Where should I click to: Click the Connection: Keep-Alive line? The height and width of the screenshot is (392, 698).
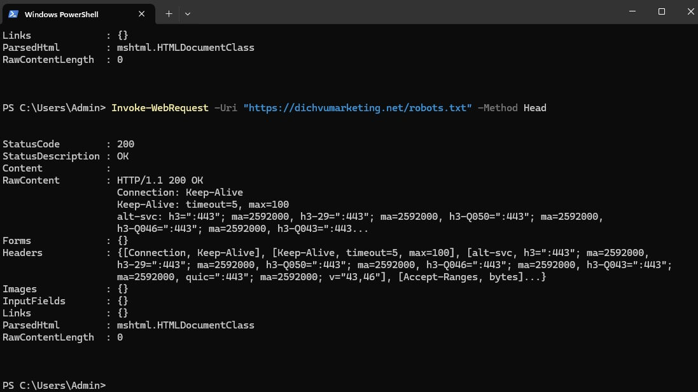point(179,193)
